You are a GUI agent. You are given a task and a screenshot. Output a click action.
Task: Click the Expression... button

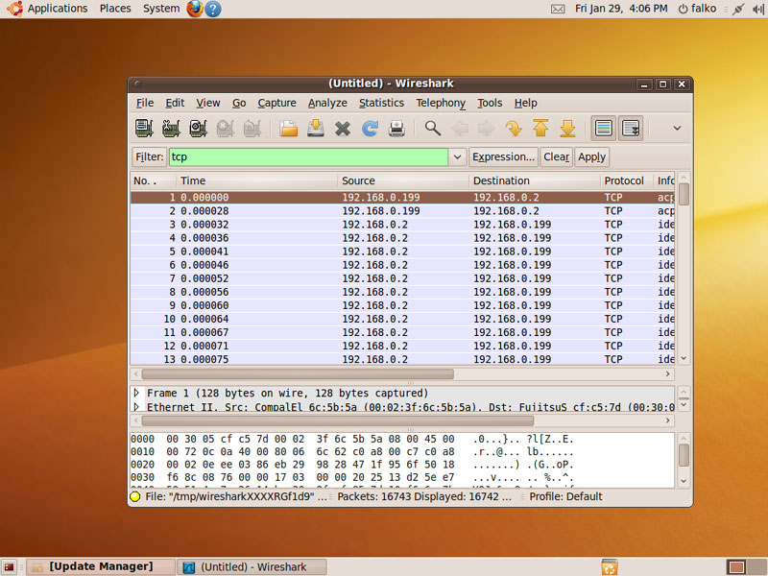tap(503, 156)
